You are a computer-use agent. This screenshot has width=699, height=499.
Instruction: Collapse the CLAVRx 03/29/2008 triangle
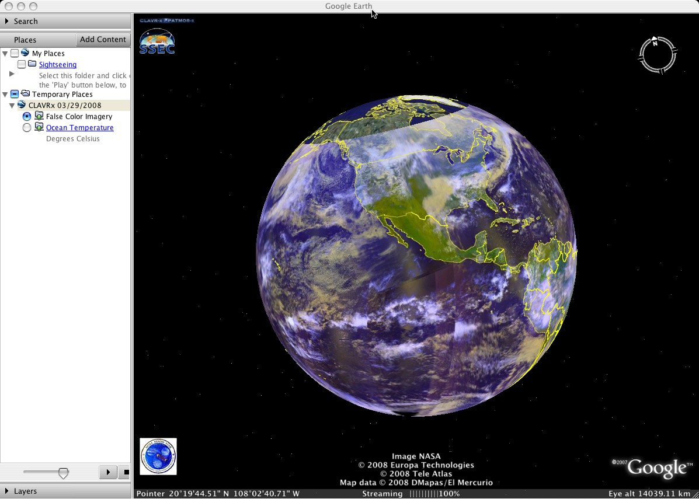[12, 106]
